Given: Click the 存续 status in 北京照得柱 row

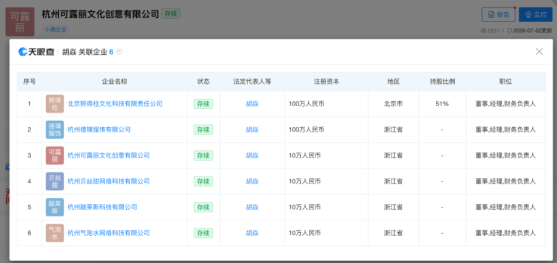Looking at the screenshot, I should point(203,104).
